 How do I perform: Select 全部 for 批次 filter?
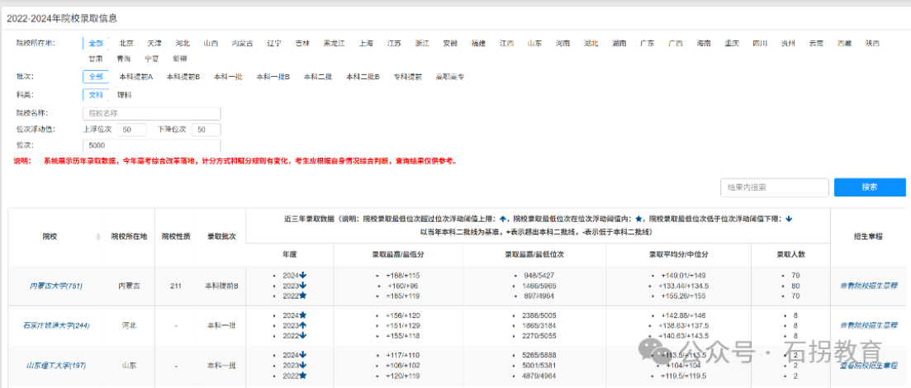[x=96, y=77]
